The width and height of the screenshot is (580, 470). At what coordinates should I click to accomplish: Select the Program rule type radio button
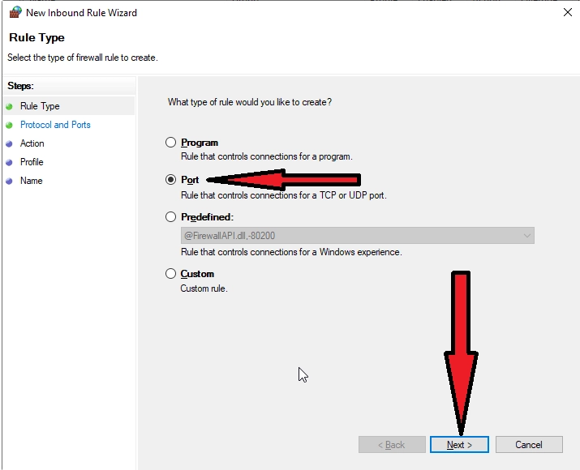tap(170, 143)
